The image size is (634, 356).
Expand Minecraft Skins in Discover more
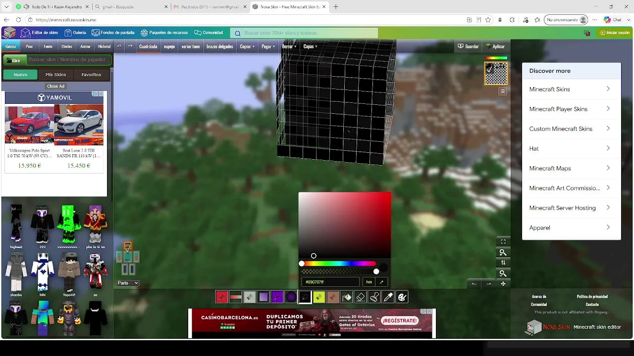572,89
